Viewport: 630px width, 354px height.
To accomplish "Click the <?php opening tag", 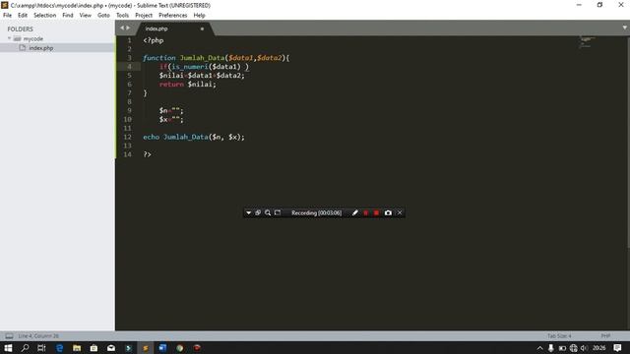I will point(154,40).
